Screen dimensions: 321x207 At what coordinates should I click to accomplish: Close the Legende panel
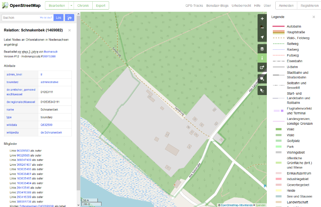coord(314,17)
